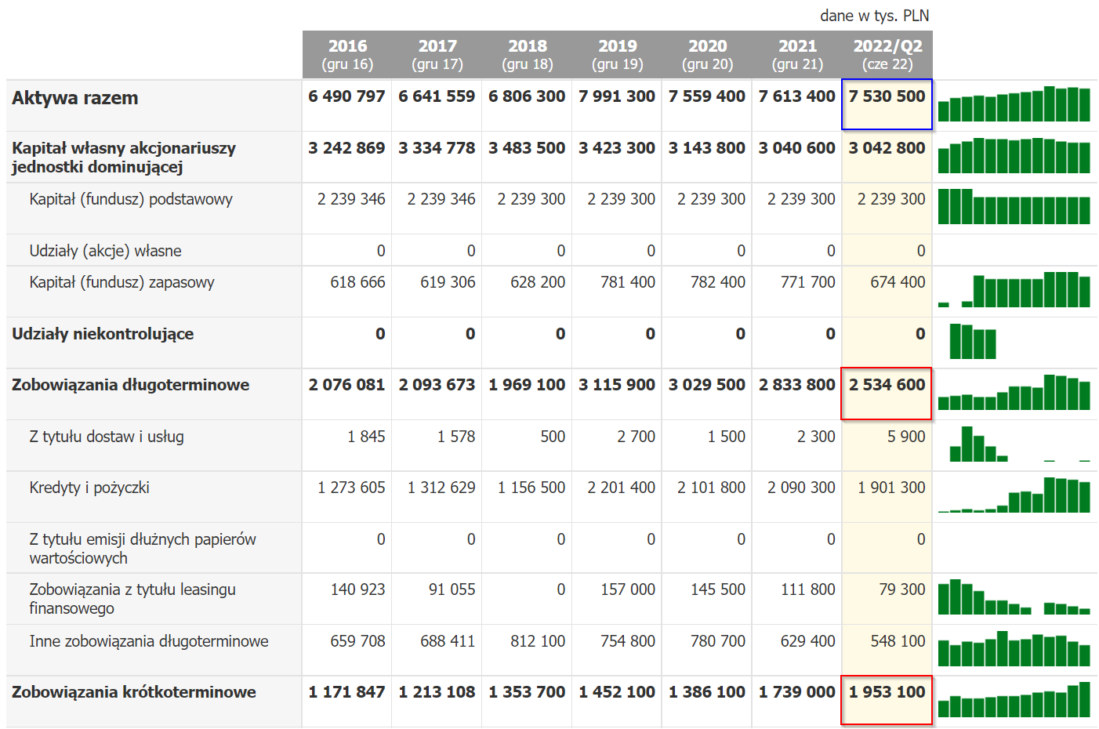Select the reserve capital value 674 400

pos(898,282)
